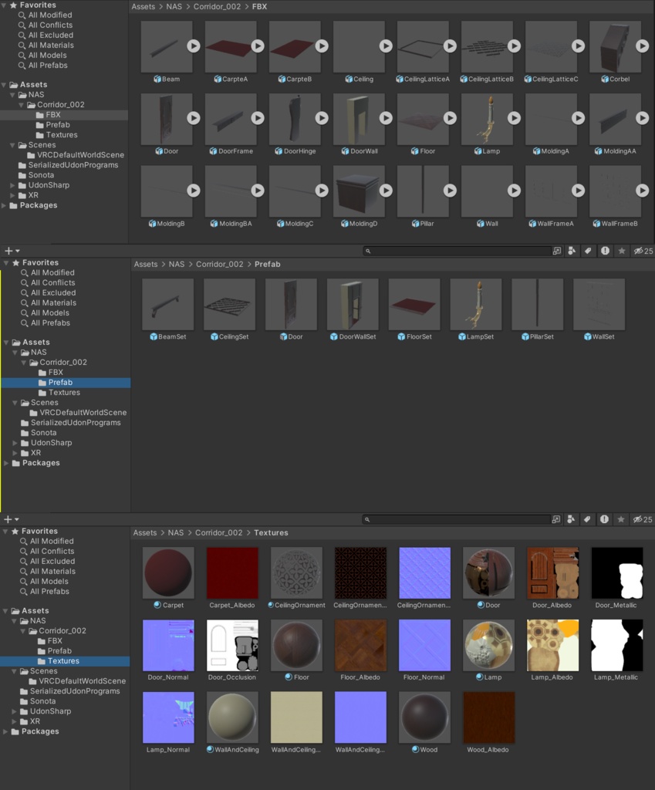Click NAS in the Textures breadcrumb path

click(176, 533)
